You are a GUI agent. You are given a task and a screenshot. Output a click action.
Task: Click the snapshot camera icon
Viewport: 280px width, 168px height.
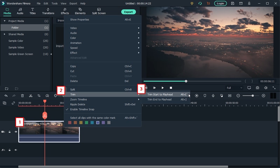pos(257,88)
